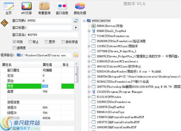Open the 常量查询 constant lookup icon
The height and width of the screenshot is (131, 181).
(44, 8)
